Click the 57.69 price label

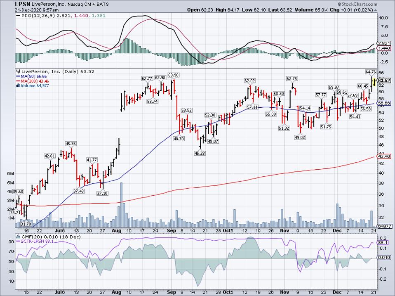(x=353, y=95)
